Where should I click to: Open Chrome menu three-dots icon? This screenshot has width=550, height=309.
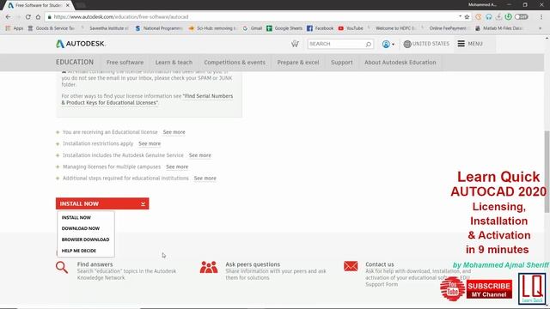541,17
